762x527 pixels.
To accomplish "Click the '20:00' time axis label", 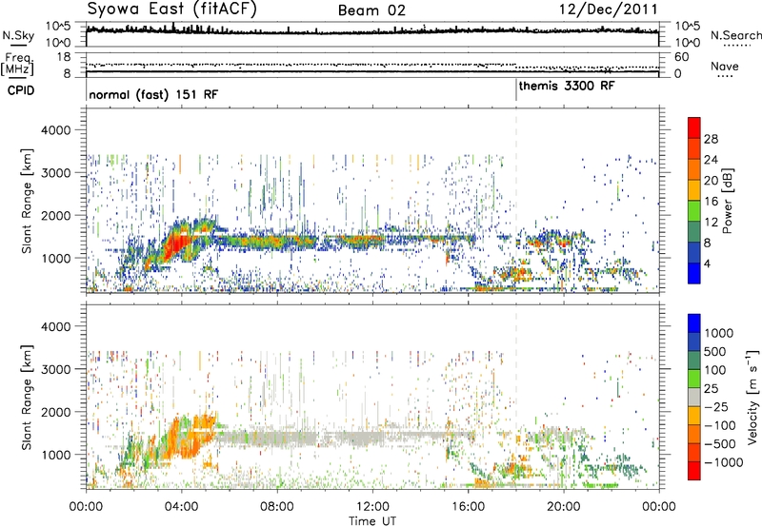I will [x=564, y=507].
